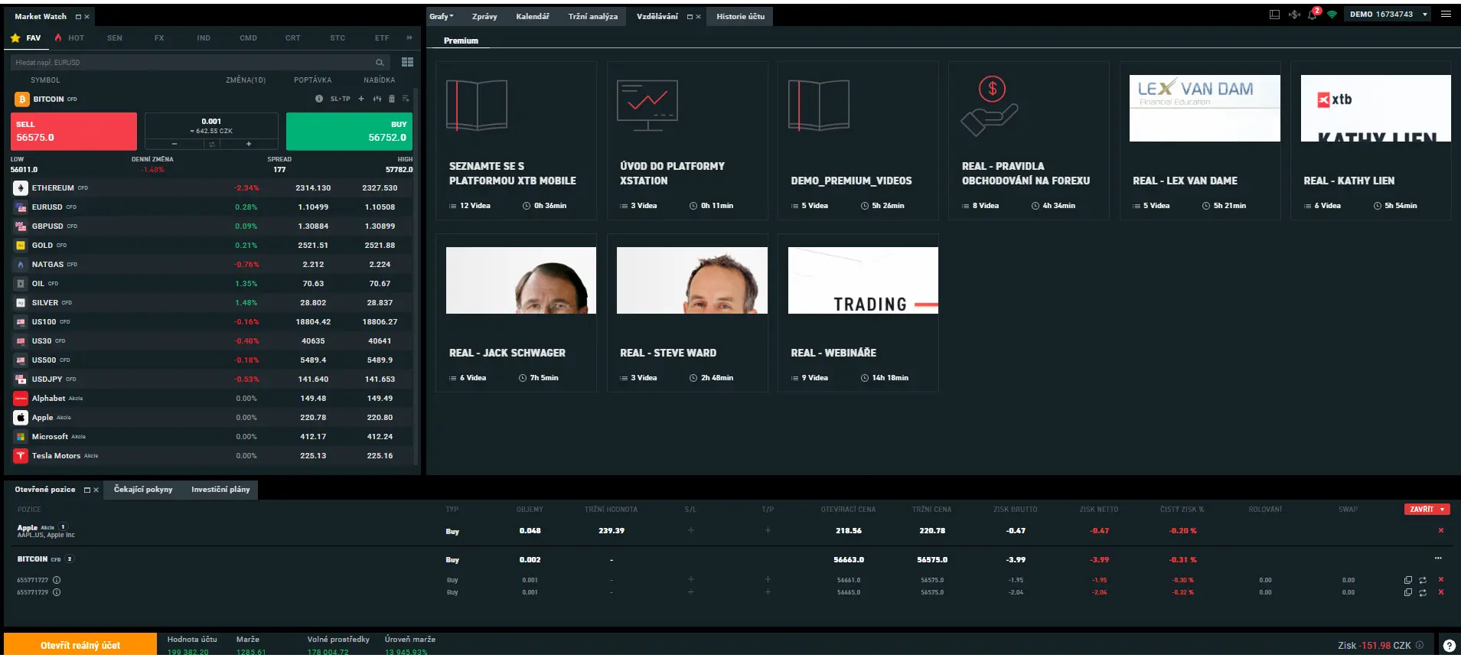Switch to Investiční plány tab
Image resolution: width=1461 pixels, height=658 pixels.
[x=220, y=490]
